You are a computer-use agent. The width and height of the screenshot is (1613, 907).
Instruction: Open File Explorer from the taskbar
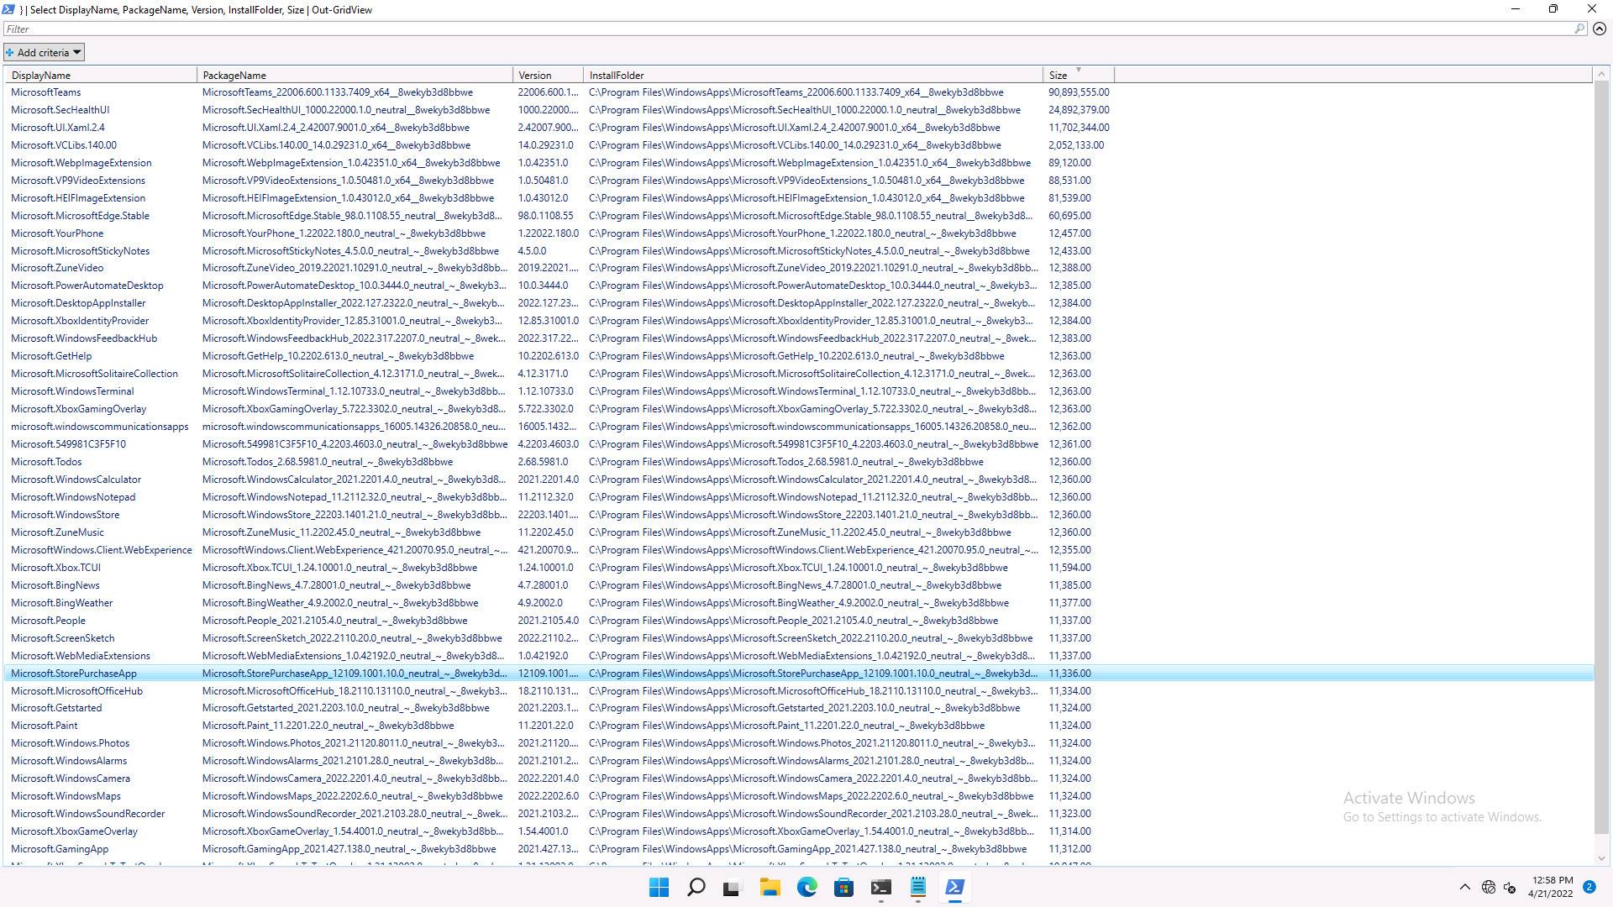pyautogui.click(x=770, y=887)
